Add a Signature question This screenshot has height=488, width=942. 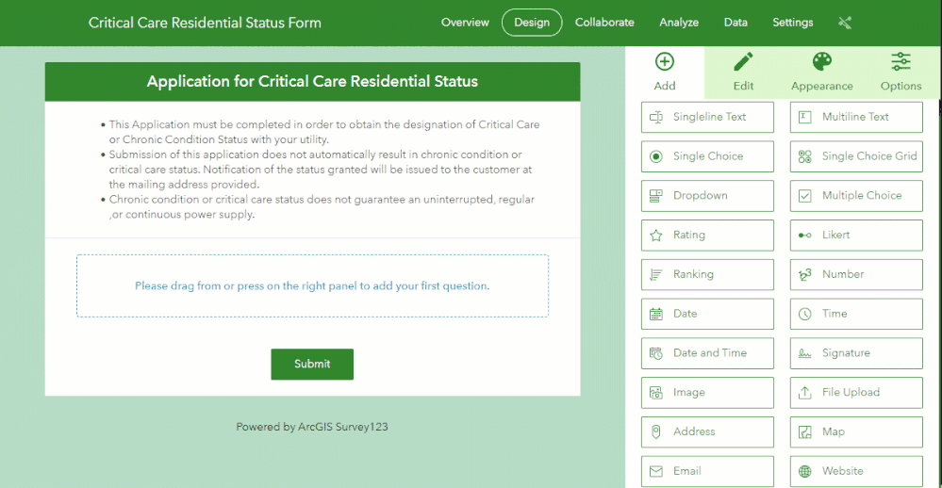pyautogui.click(x=856, y=353)
